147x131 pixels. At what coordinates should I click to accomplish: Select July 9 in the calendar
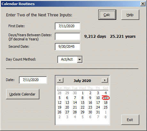(x=90, y=98)
